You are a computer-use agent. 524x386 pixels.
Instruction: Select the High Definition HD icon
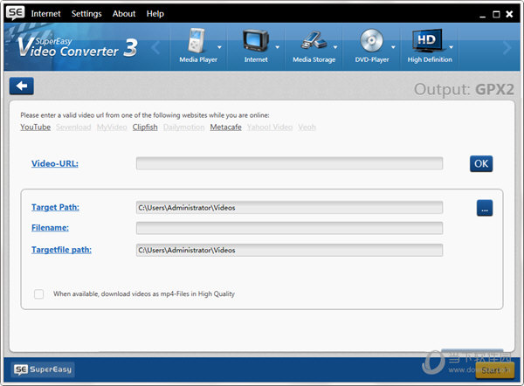point(428,41)
